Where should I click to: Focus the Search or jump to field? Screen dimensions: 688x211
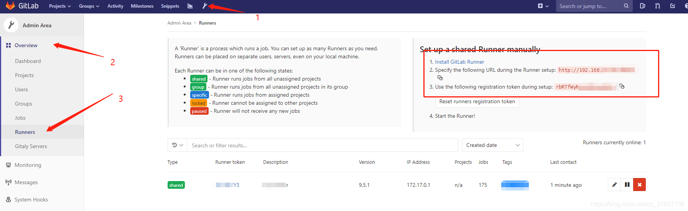(594, 6)
